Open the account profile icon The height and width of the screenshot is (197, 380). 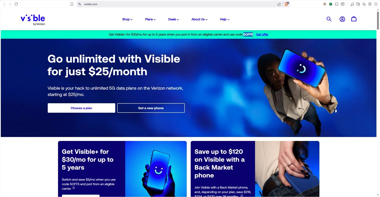coord(342,19)
